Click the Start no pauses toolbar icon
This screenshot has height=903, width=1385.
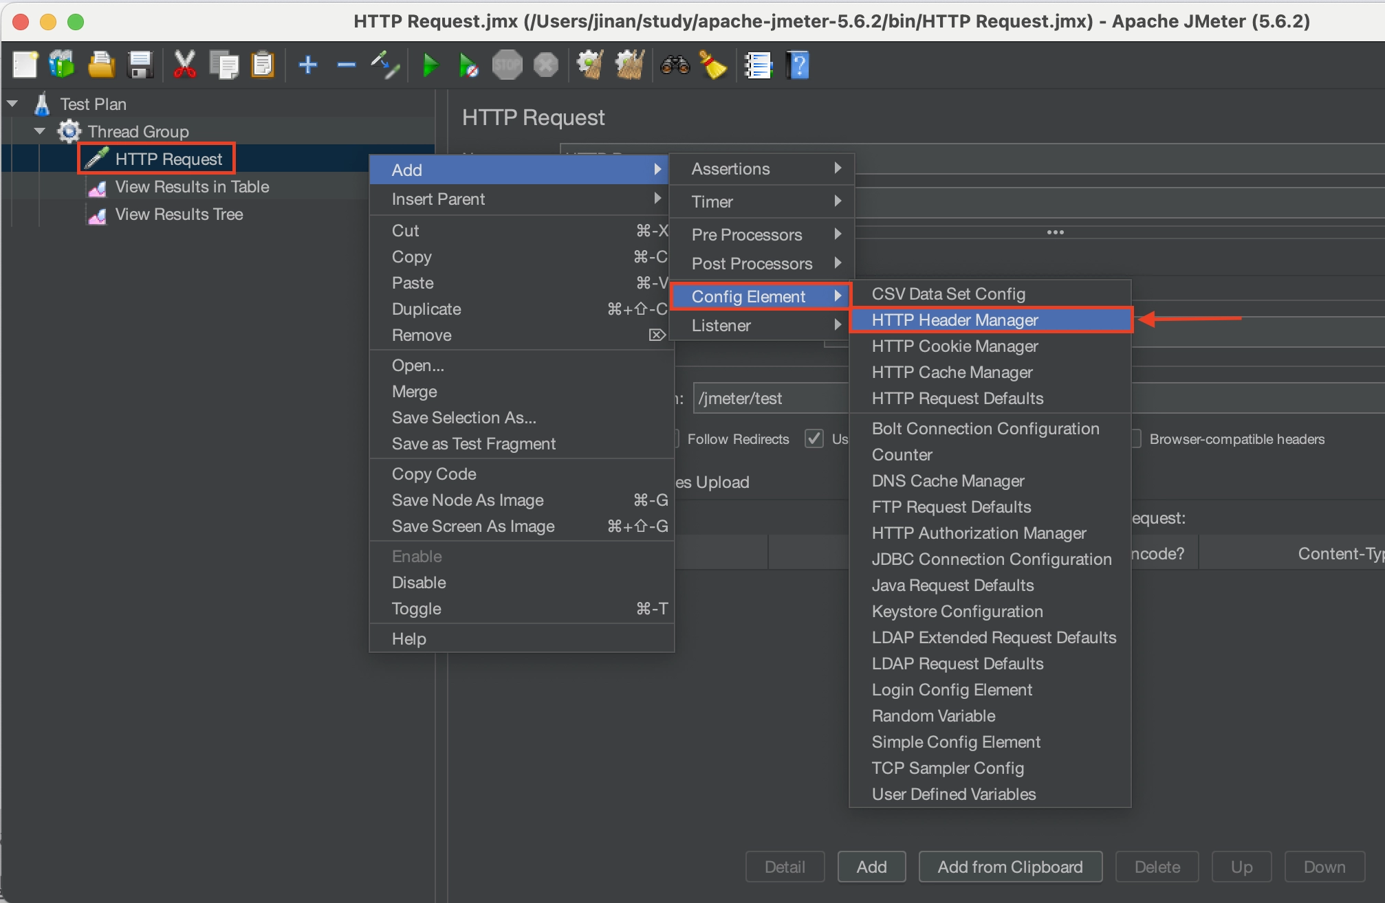(468, 65)
